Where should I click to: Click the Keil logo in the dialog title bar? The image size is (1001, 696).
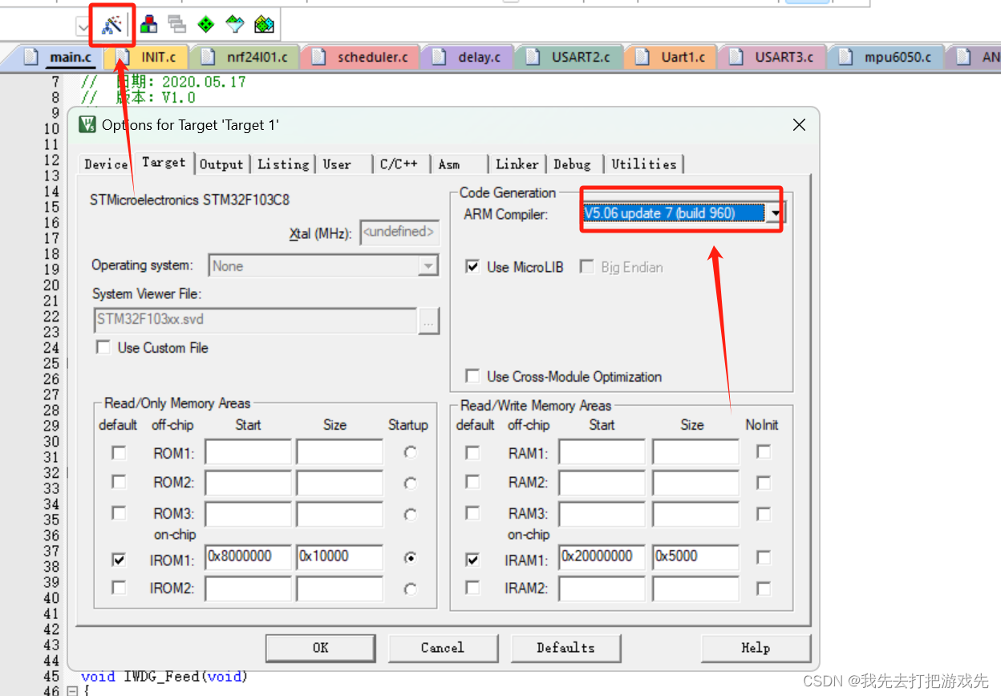pos(88,125)
